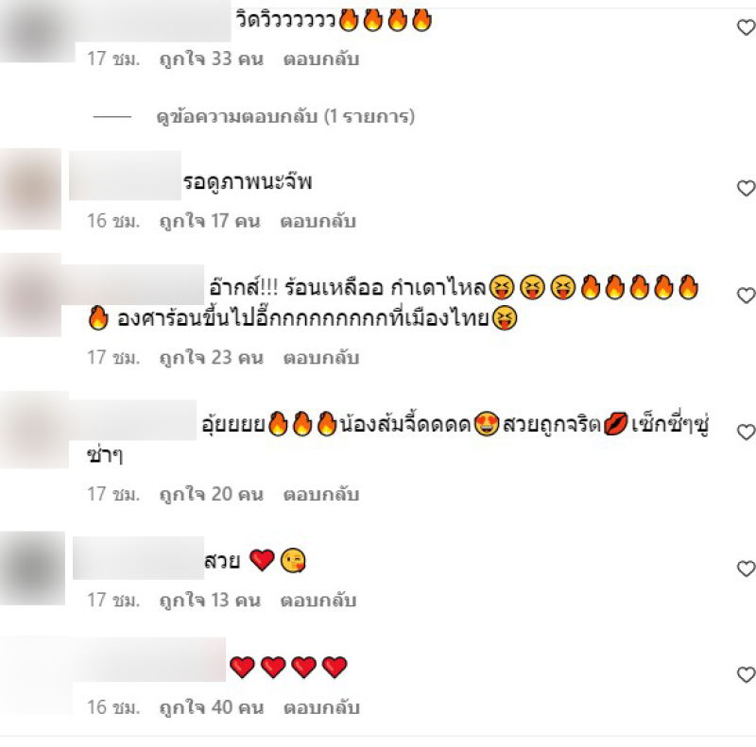Reply to the สวย comment

(318, 601)
